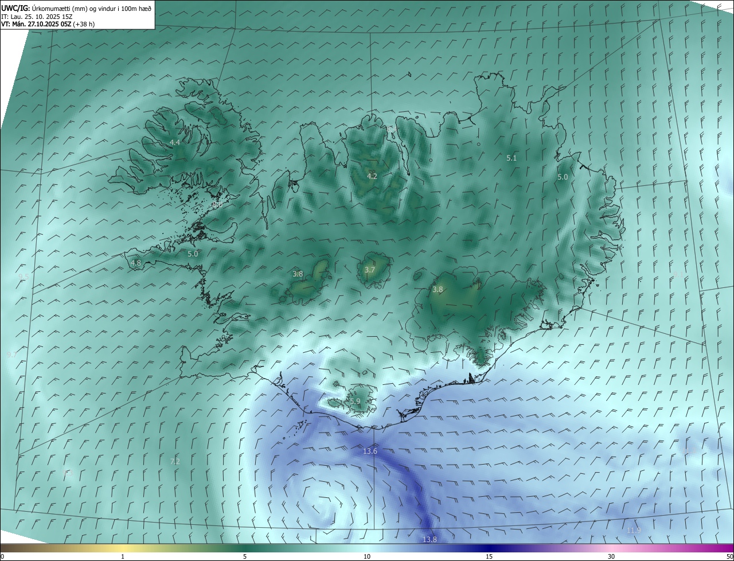Click the 13.6 value off the south coast
This screenshot has height=561, width=734.
coord(370,451)
